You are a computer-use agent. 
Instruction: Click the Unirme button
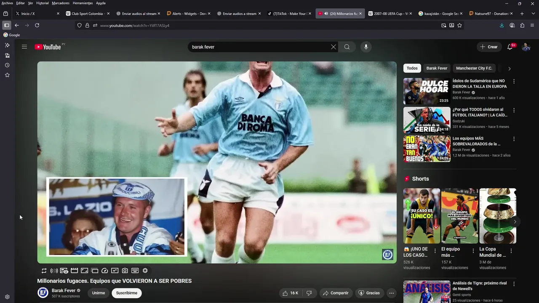pyautogui.click(x=99, y=293)
